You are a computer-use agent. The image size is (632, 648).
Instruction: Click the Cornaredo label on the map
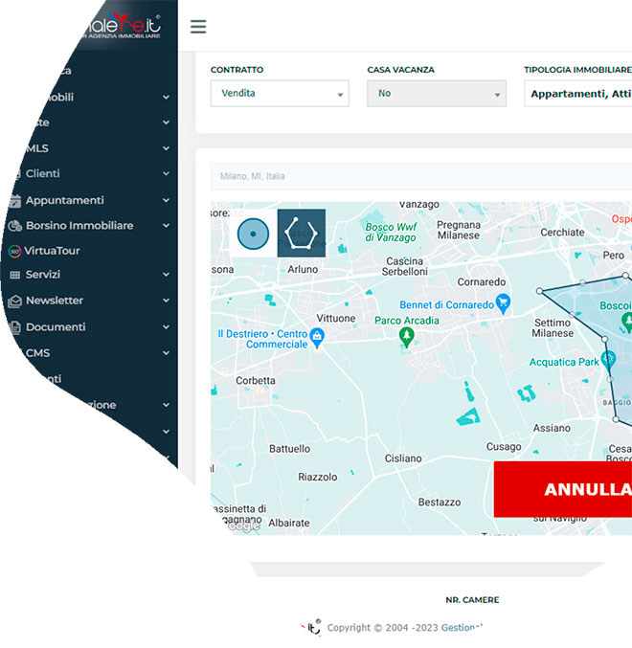pyautogui.click(x=481, y=282)
